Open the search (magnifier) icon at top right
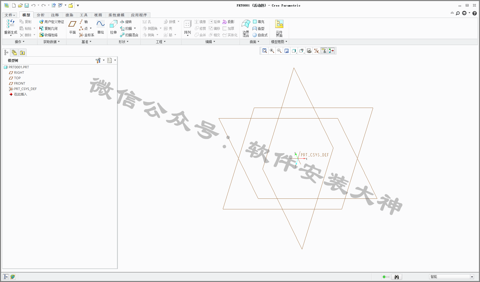Image resolution: width=480 pixels, height=282 pixels. [458, 13]
